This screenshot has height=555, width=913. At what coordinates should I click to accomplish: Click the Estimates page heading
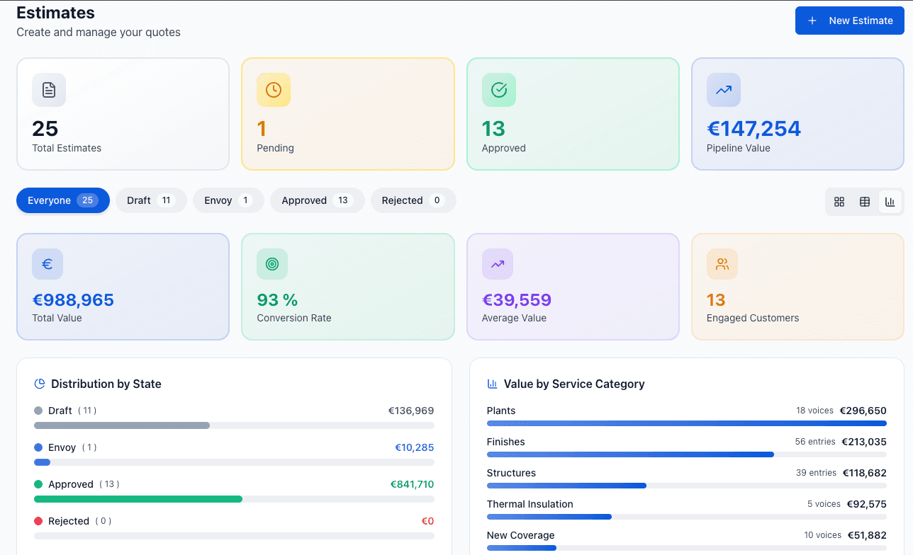pyautogui.click(x=55, y=13)
